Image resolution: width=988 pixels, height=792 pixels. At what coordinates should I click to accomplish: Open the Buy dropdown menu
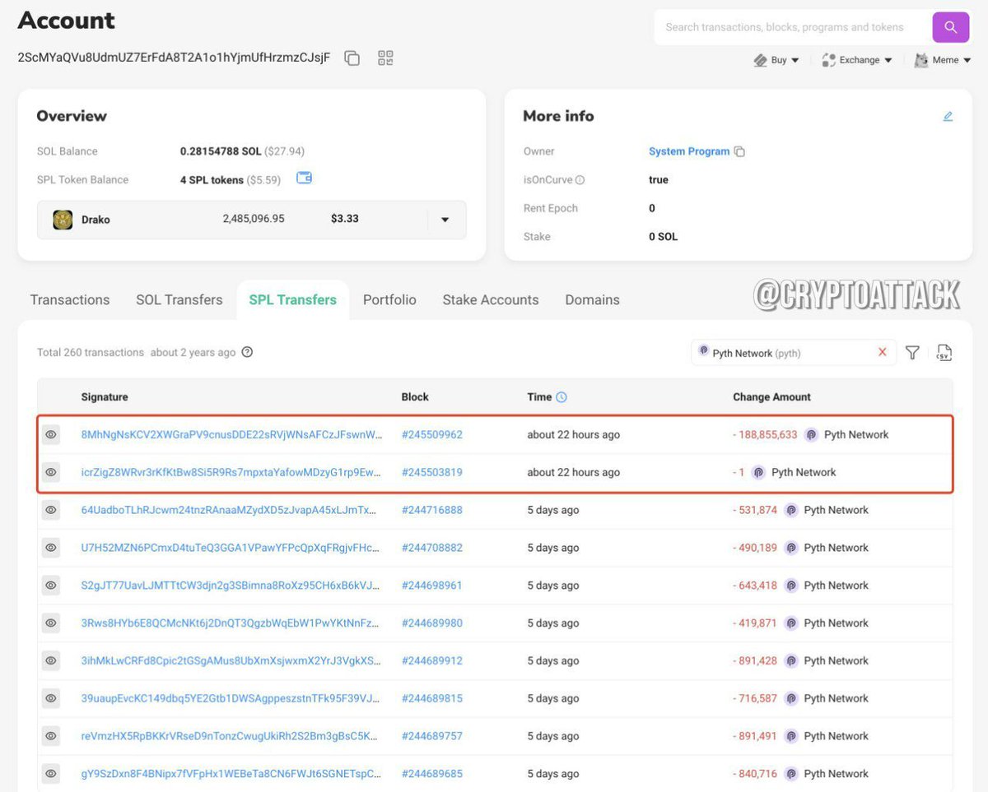(776, 60)
